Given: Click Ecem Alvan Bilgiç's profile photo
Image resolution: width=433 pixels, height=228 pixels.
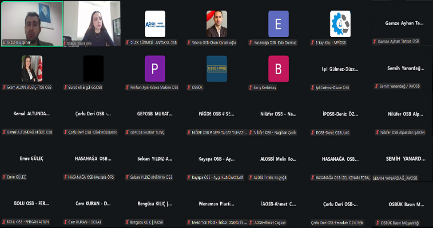Looking at the screenshot, I should (x=32, y=69).
